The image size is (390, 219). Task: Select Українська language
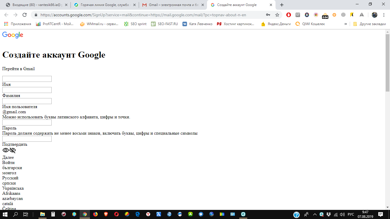(13, 188)
